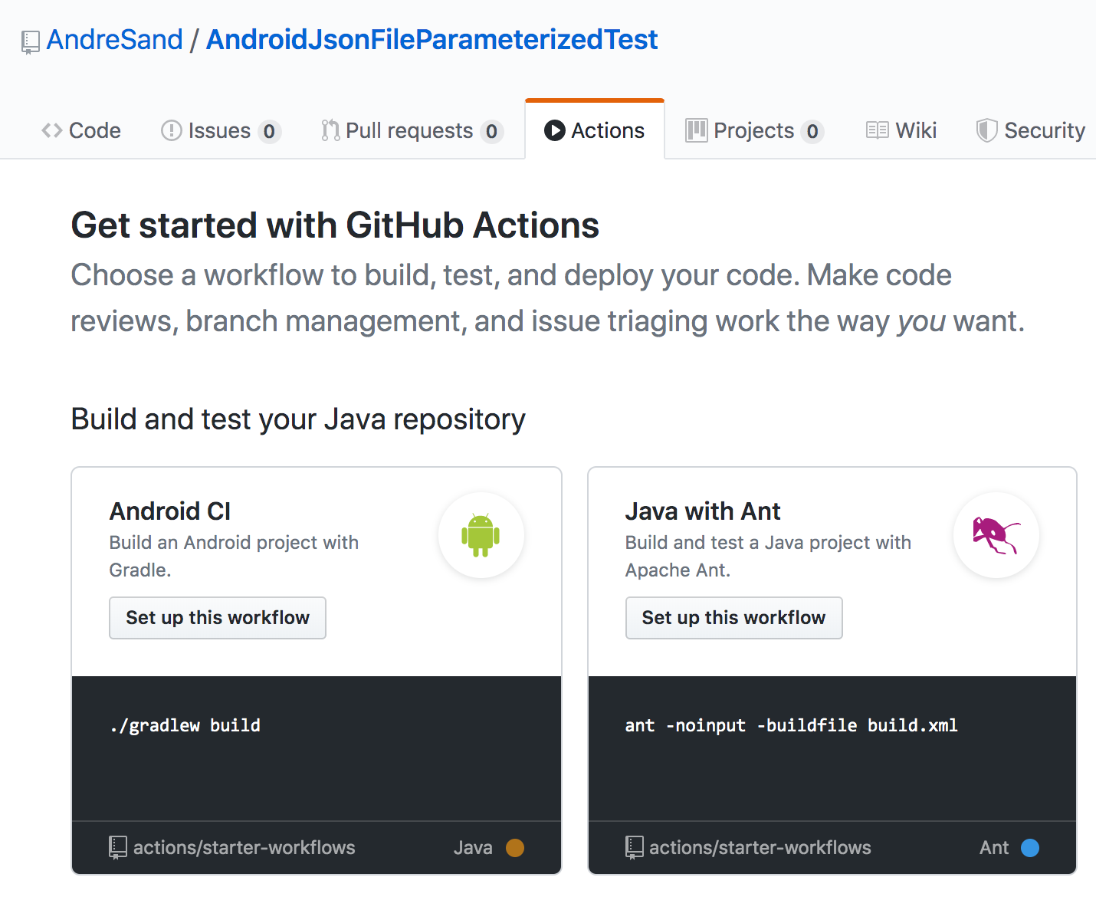Screen dimensions: 1096x897
Task: Click the 'Get started with GitHub Actions' heading
Action: (335, 225)
